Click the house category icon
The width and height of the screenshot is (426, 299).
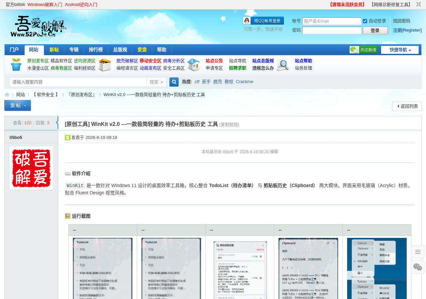(194, 65)
